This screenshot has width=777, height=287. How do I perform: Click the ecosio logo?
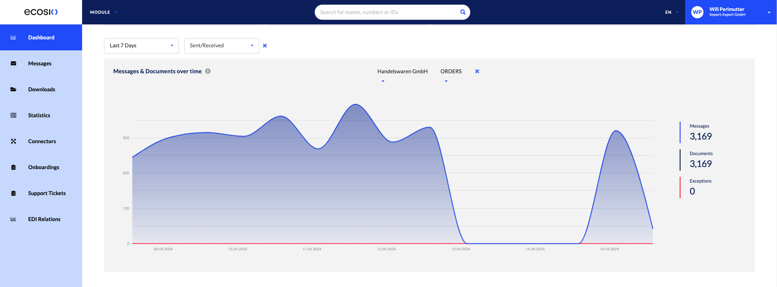(x=41, y=12)
